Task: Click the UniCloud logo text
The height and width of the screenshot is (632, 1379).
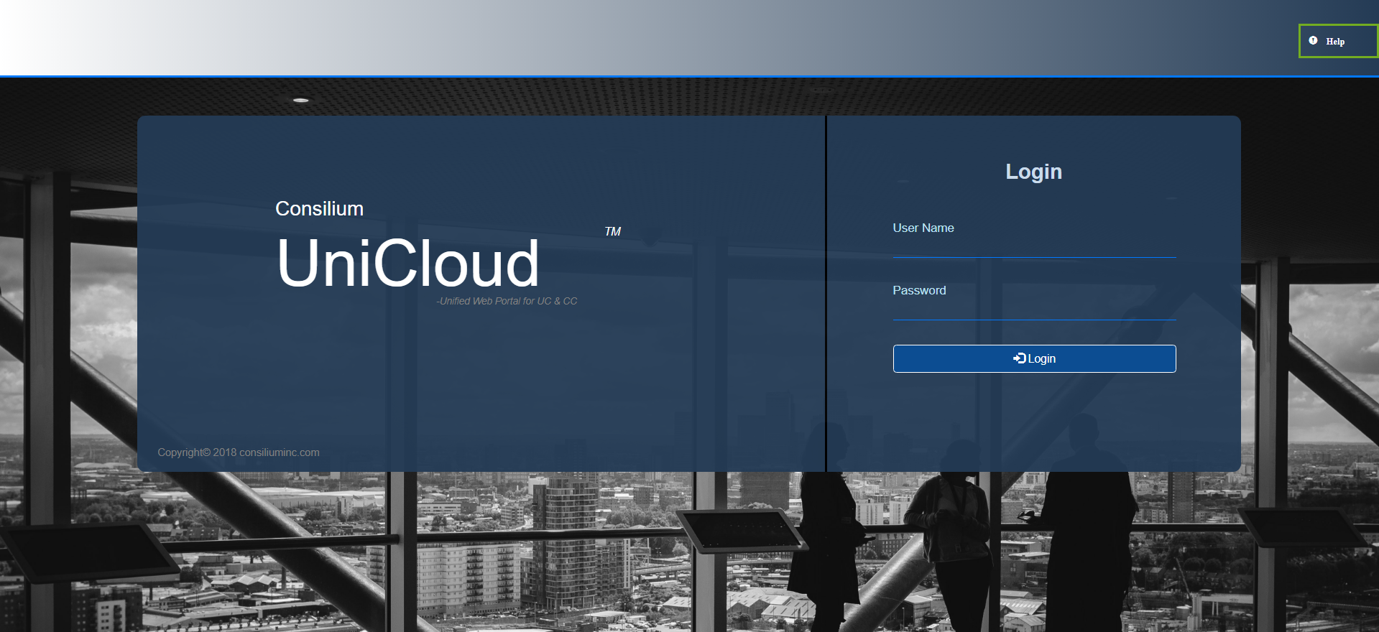Action: [x=408, y=263]
